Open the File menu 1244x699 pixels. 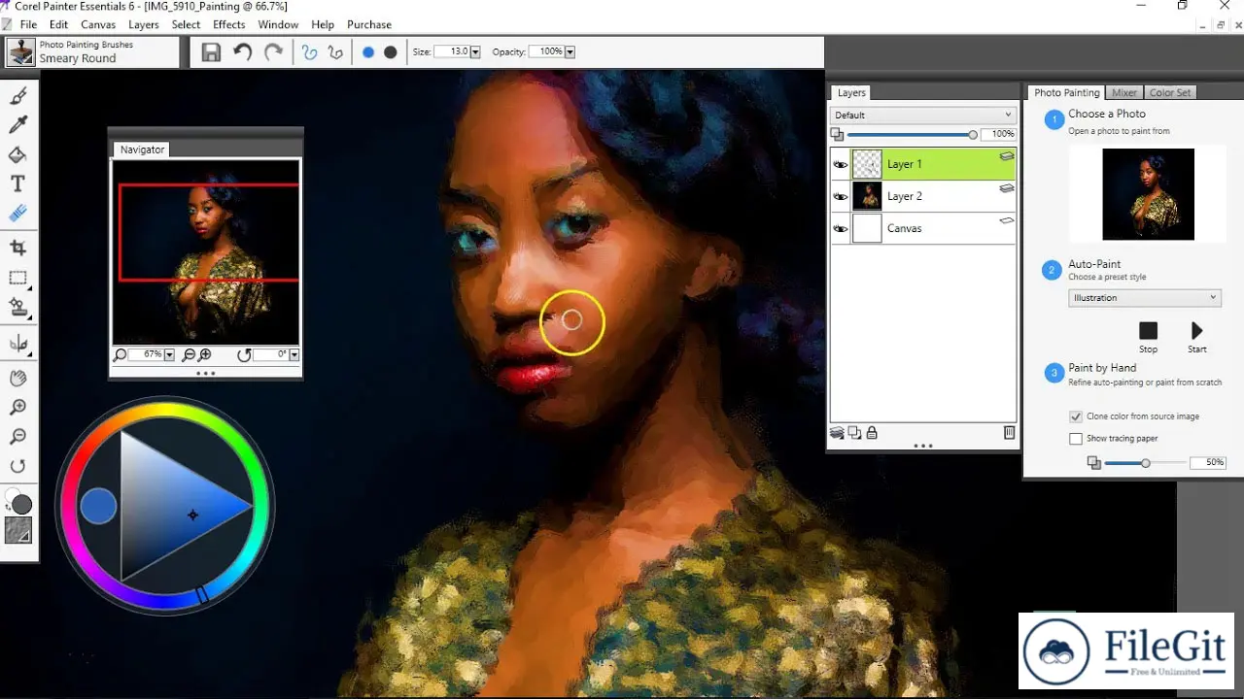tap(28, 24)
